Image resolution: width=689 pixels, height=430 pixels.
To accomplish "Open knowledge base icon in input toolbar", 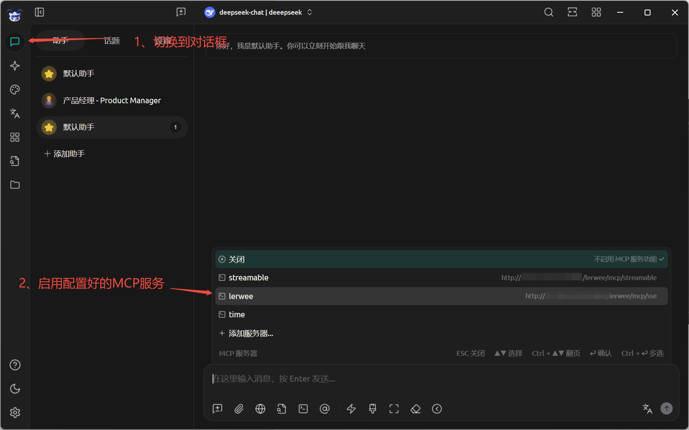I will tap(282, 409).
